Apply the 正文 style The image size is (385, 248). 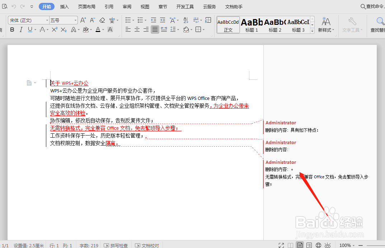(x=228, y=25)
